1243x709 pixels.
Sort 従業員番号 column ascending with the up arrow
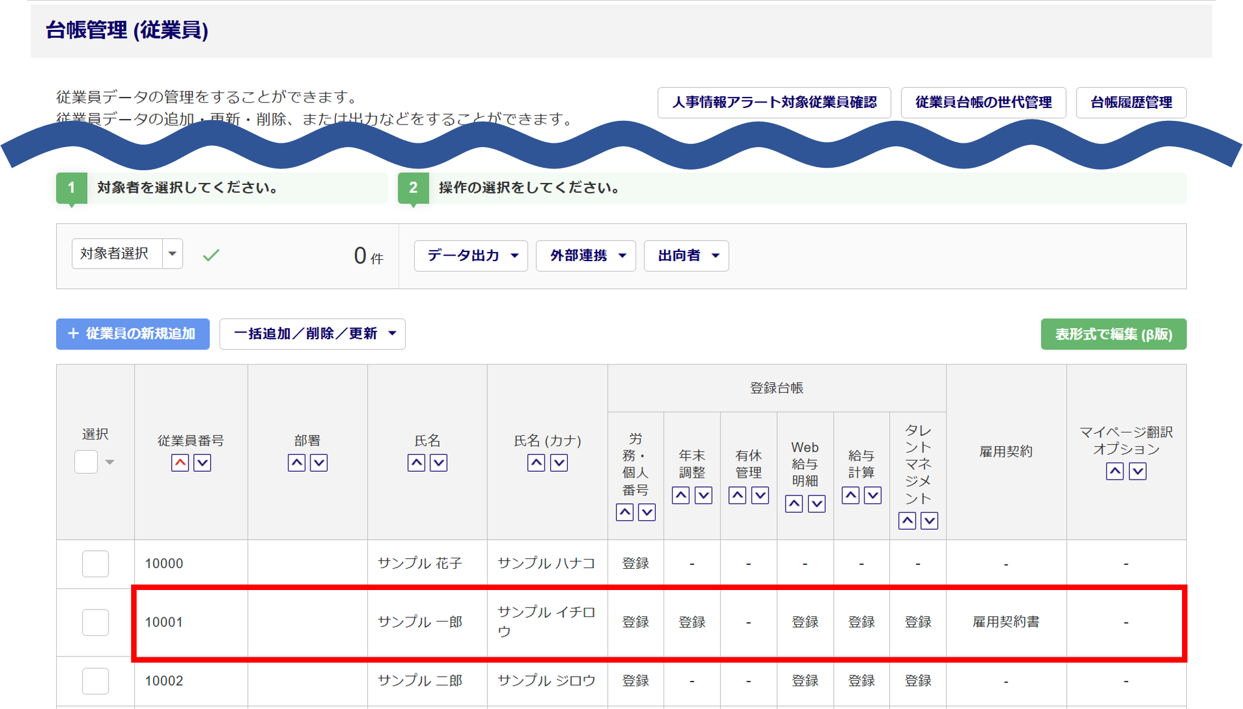click(180, 463)
